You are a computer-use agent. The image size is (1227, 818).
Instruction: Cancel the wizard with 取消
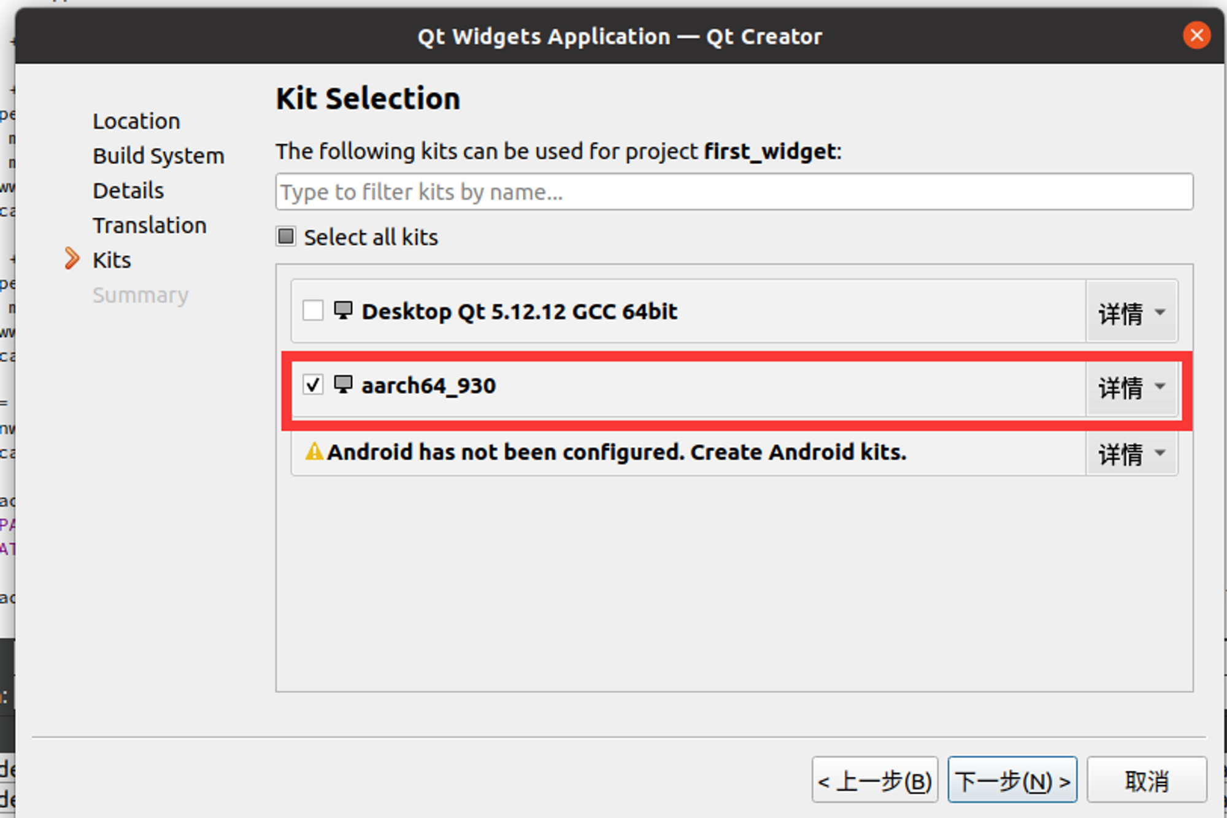(x=1147, y=780)
